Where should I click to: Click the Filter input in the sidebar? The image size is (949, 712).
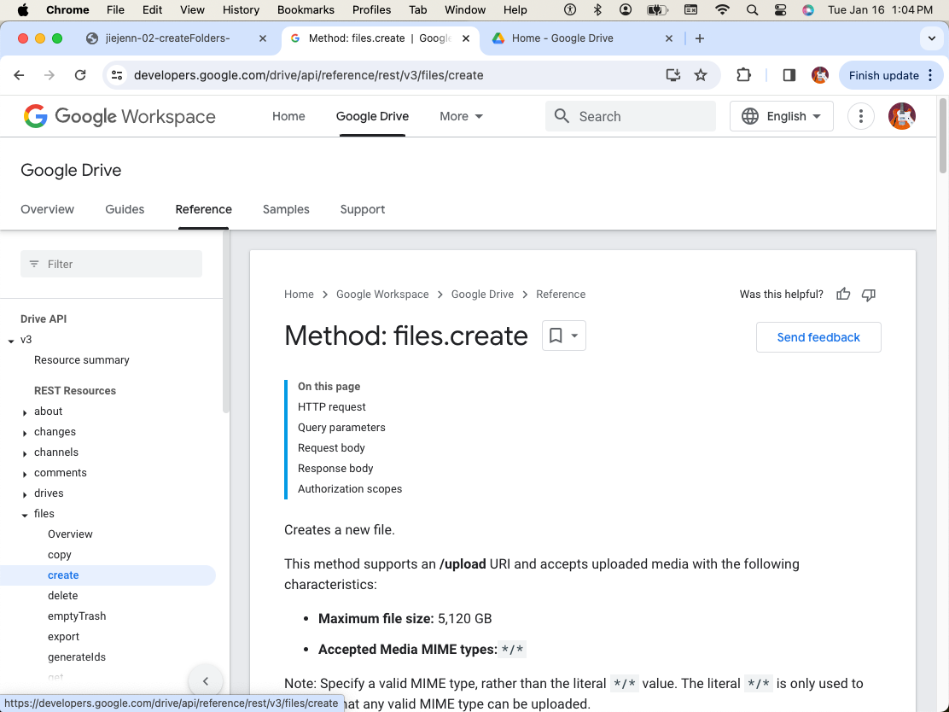(111, 264)
